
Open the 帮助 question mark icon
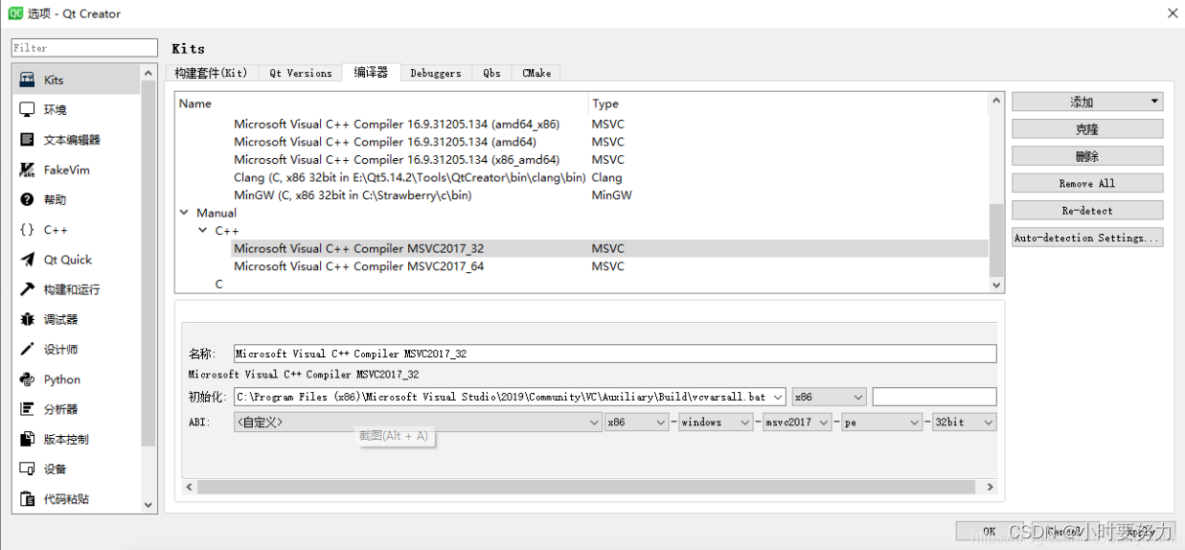point(27,199)
